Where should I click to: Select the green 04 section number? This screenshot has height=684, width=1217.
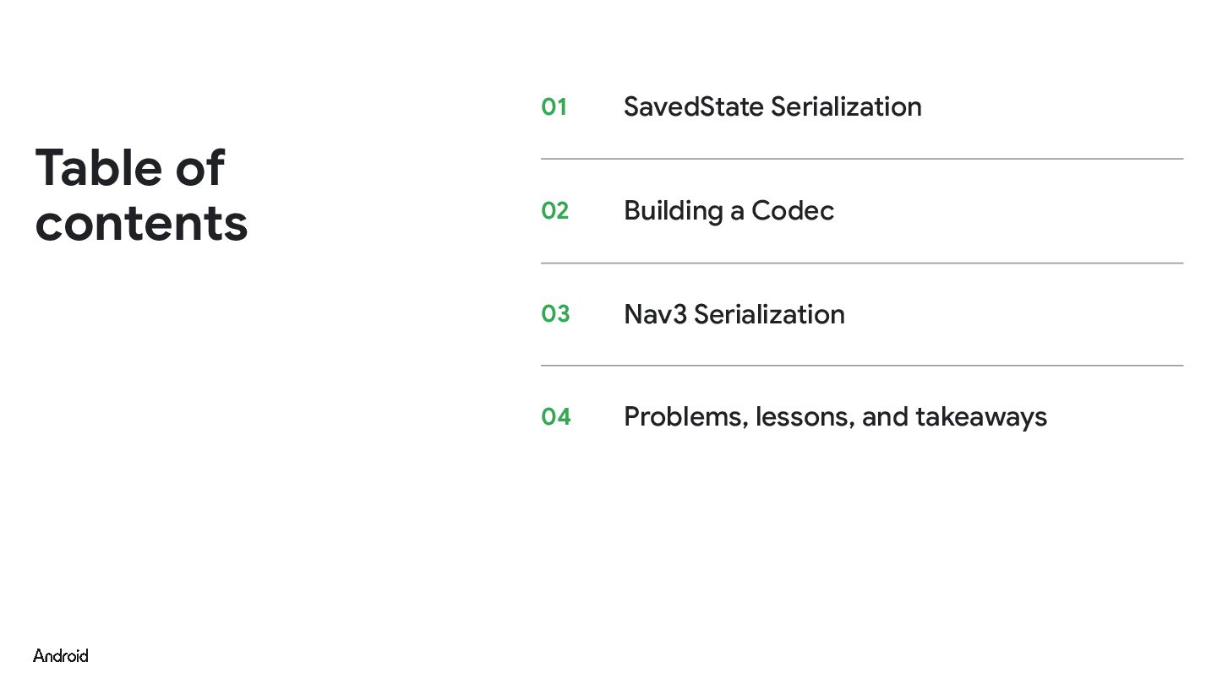(555, 417)
